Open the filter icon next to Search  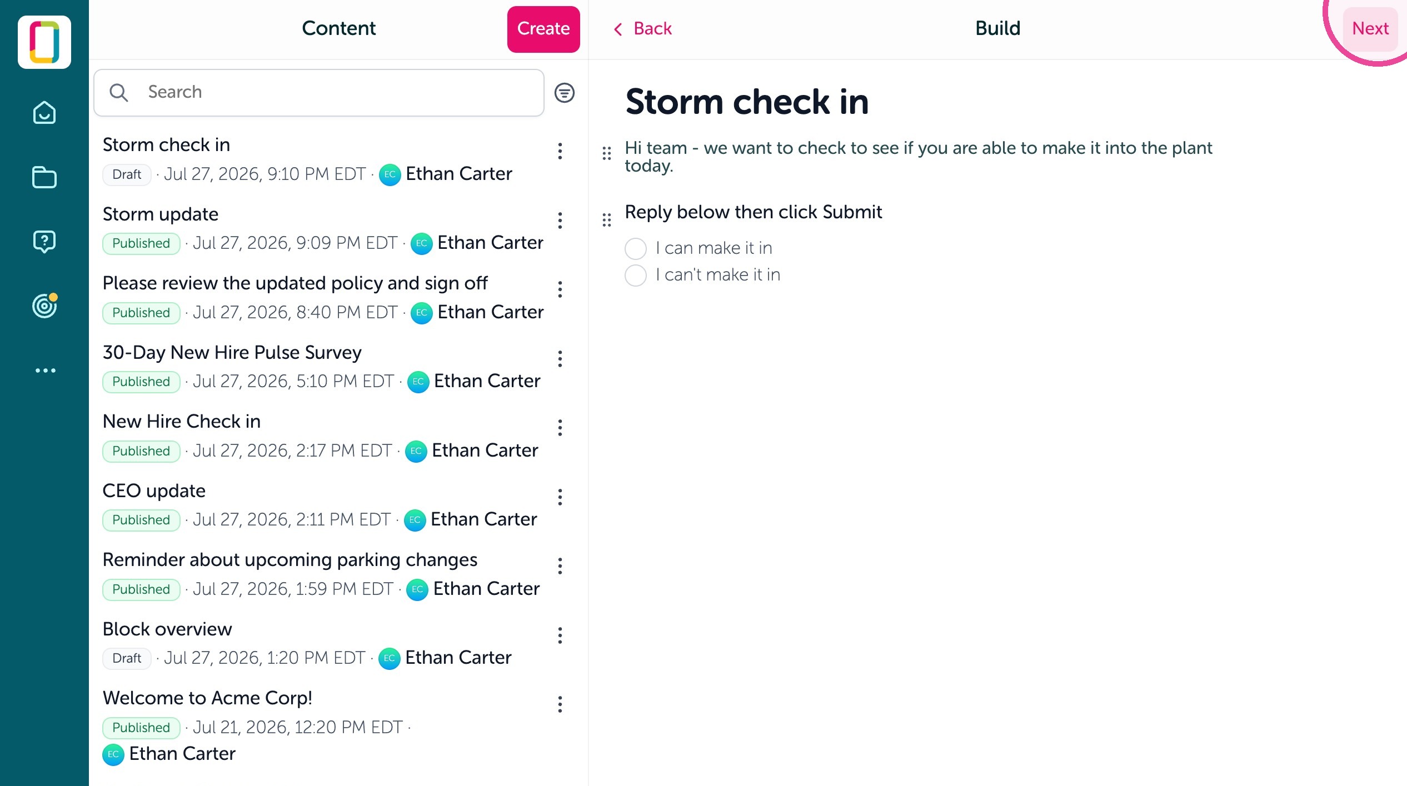564,93
